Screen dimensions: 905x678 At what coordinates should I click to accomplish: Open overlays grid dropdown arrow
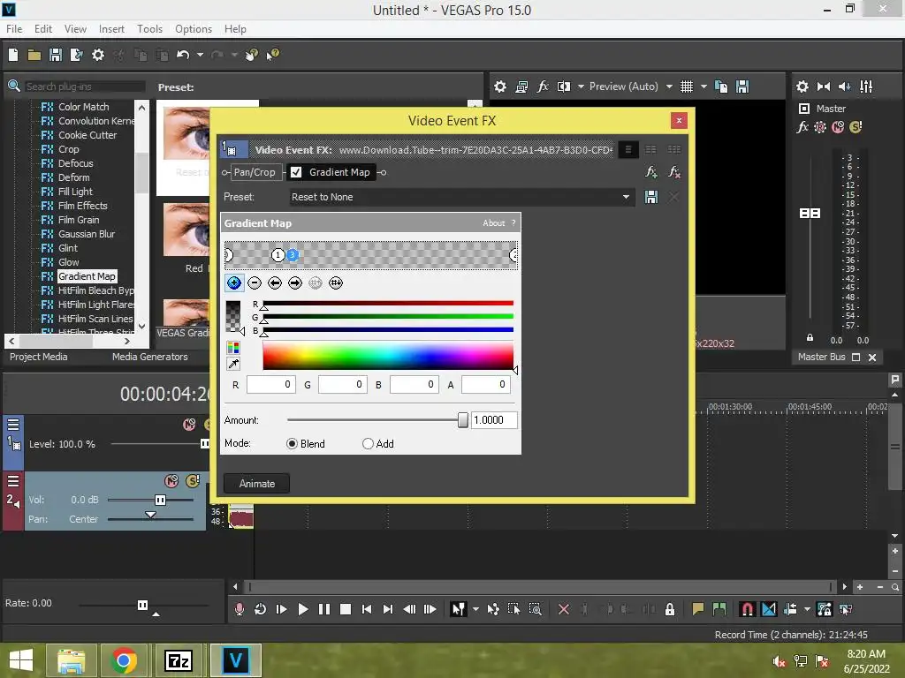click(703, 87)
